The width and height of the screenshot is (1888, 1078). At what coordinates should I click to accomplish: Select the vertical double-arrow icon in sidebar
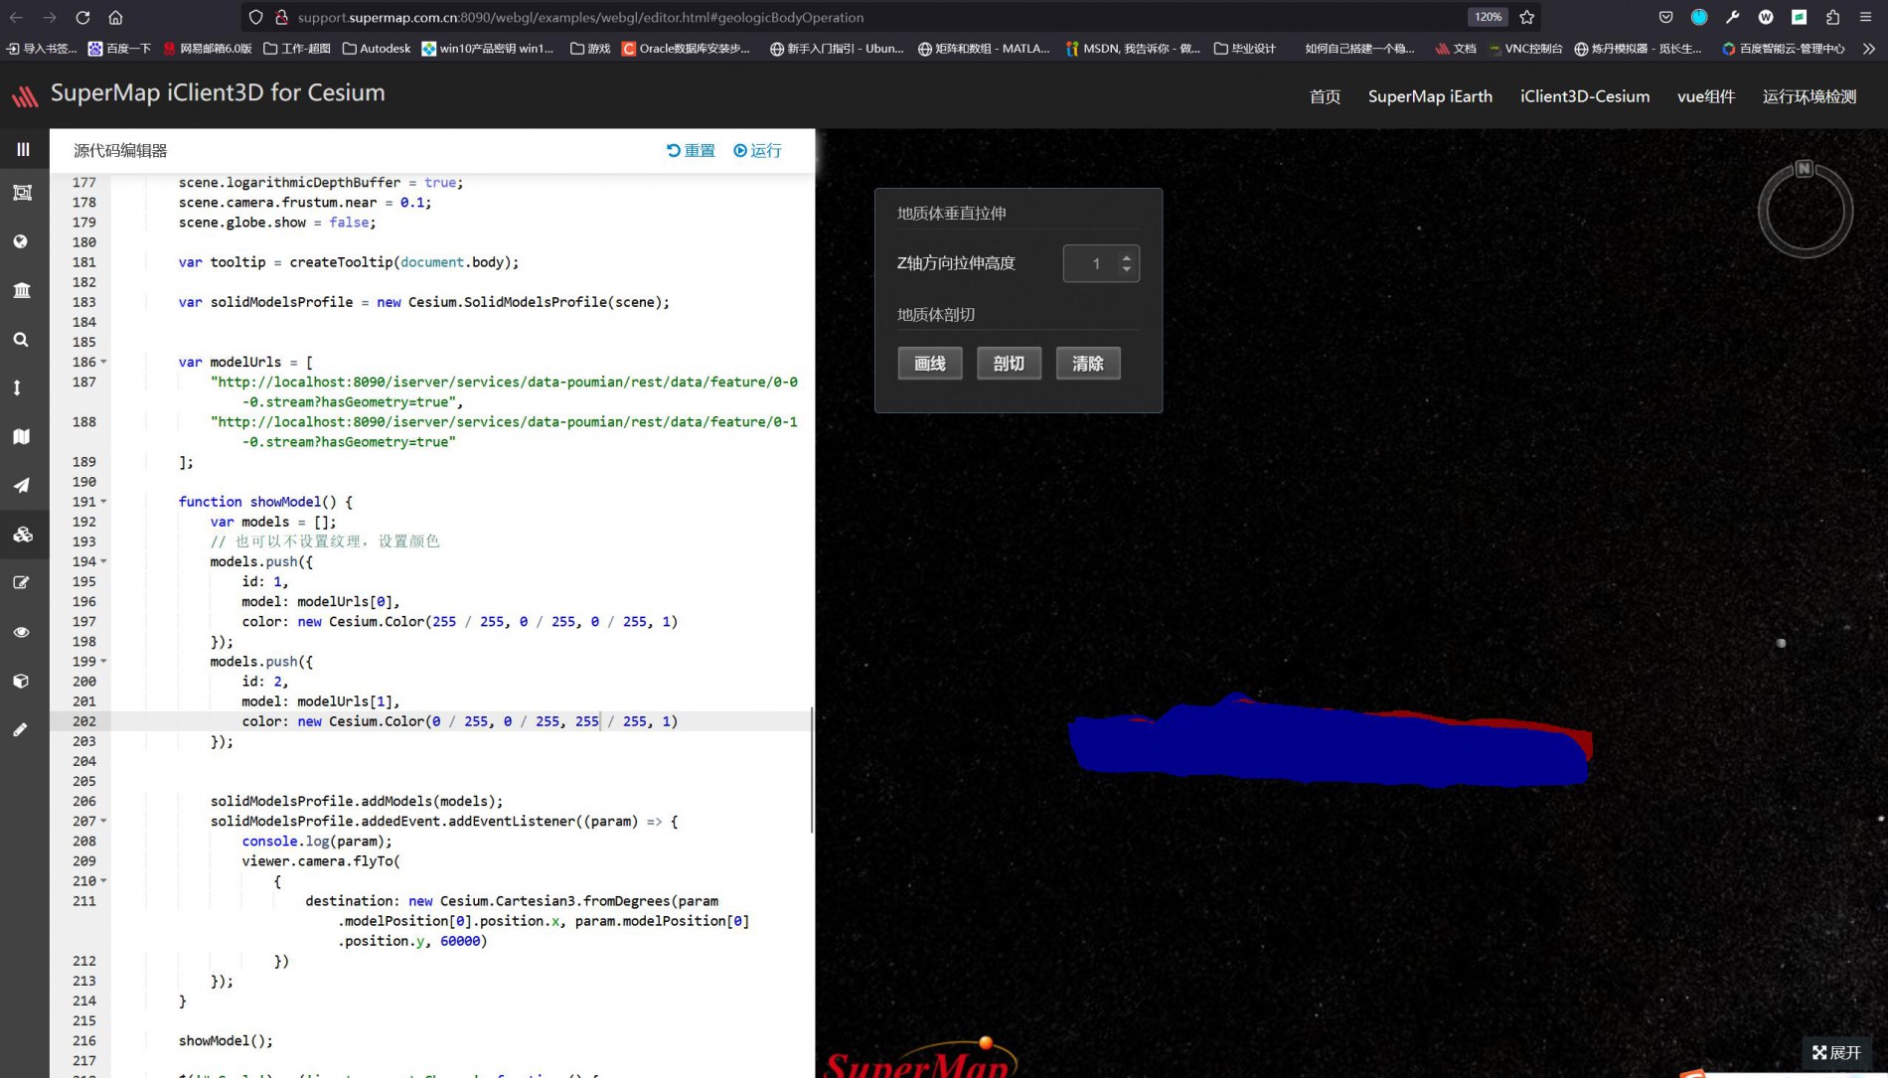[x=17, y=387]
